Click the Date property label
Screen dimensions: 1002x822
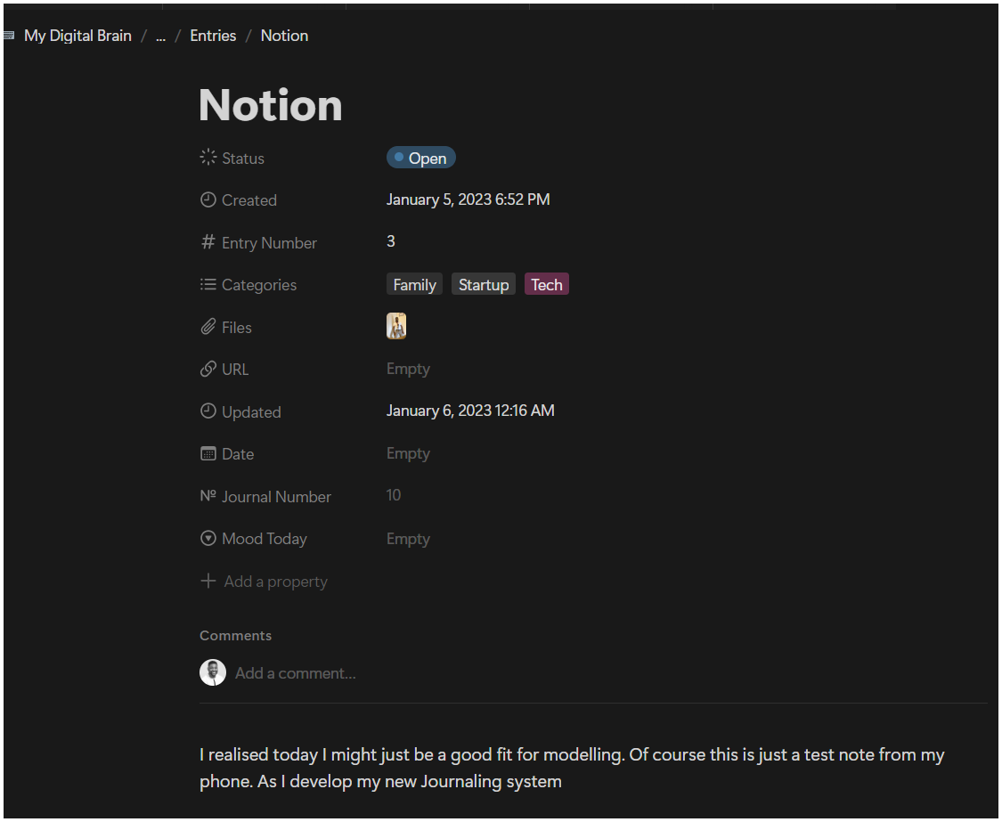pyautogui.click(x=238, y=454)
